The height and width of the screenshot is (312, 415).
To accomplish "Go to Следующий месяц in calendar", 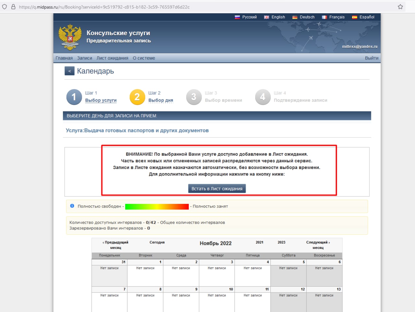I will (318, 245).
